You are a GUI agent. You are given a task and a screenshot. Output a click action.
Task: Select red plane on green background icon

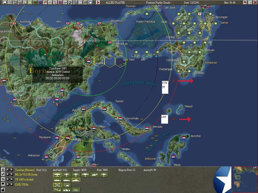tap(35, 2)
